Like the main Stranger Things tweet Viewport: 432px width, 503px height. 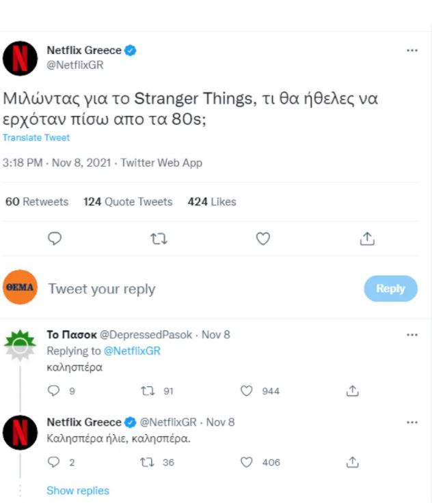(x=262, y=238)
